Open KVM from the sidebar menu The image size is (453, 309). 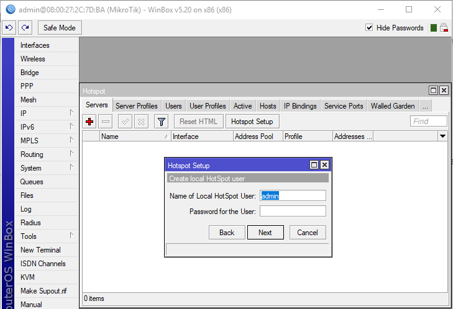pyautogui.click(x=46, y=277)
